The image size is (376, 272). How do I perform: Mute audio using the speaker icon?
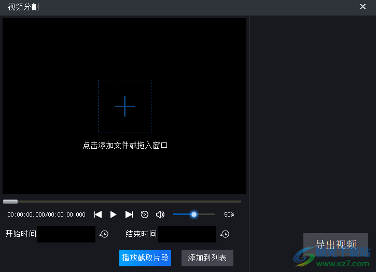coord(160,214)
